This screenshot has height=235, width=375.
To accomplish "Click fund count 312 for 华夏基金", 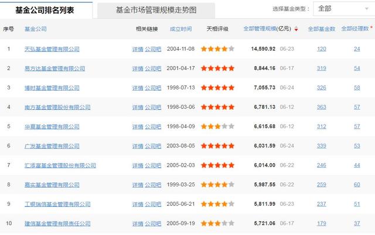I will point(322,126).
